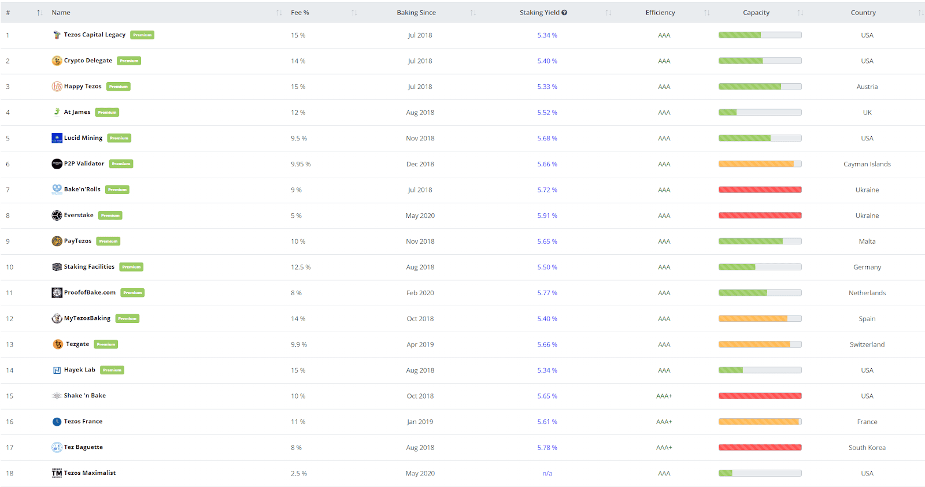Click the P2P Validator logo icon
This screenshot has width=925, height=487.
tap(57, 164)
